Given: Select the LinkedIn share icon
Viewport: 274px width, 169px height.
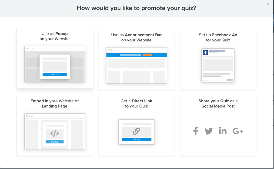Looking at the screenshot, I should tap(223, 131).
